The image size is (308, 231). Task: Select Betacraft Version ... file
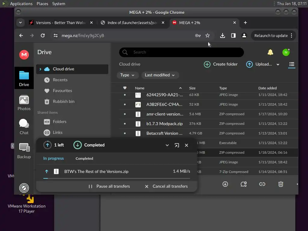tap(208, 133)
